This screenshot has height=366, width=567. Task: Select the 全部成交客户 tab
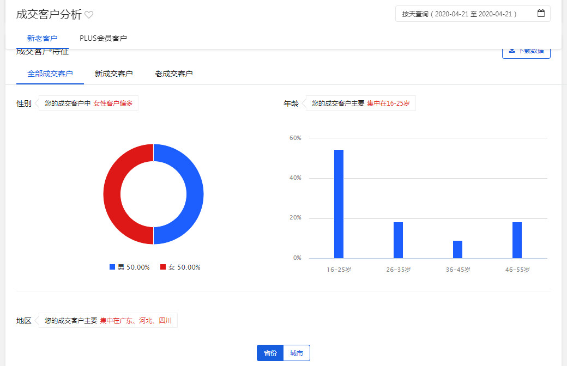[50, 74]
